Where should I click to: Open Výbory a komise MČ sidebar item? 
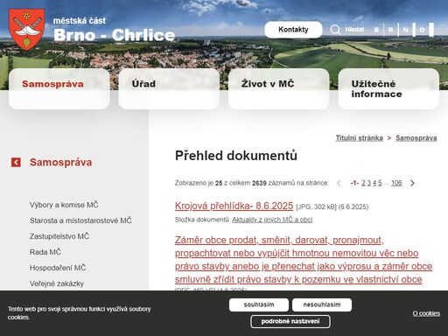pyautogui.click(x=64, y=205)
